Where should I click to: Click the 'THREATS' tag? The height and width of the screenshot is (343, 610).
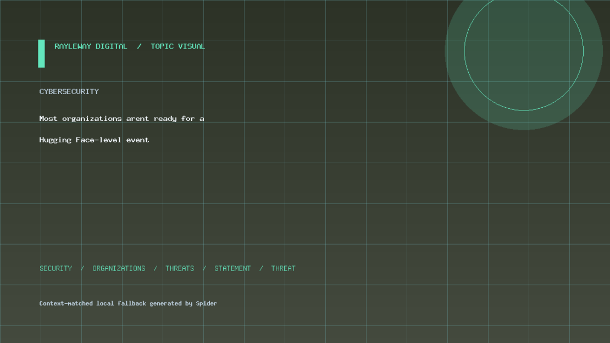click(x=180, y=269)
